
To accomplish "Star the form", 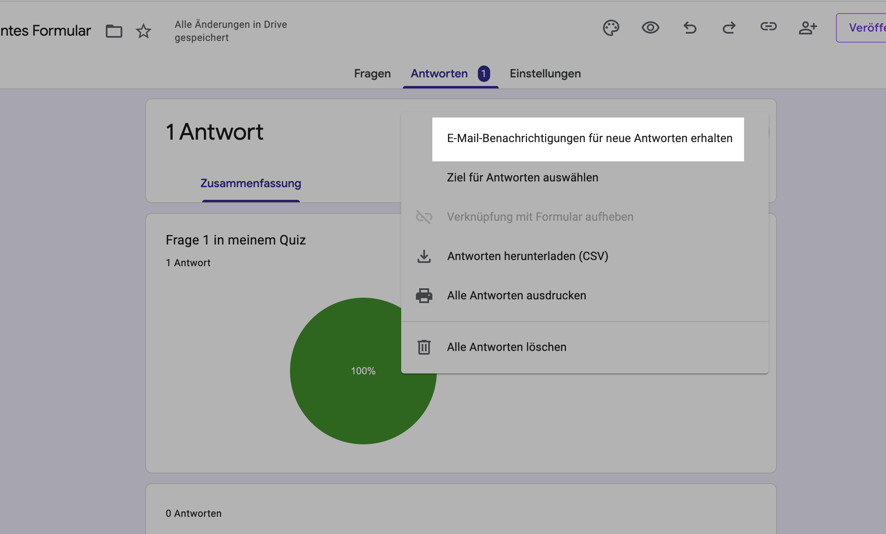I will (x=144, y=31).
